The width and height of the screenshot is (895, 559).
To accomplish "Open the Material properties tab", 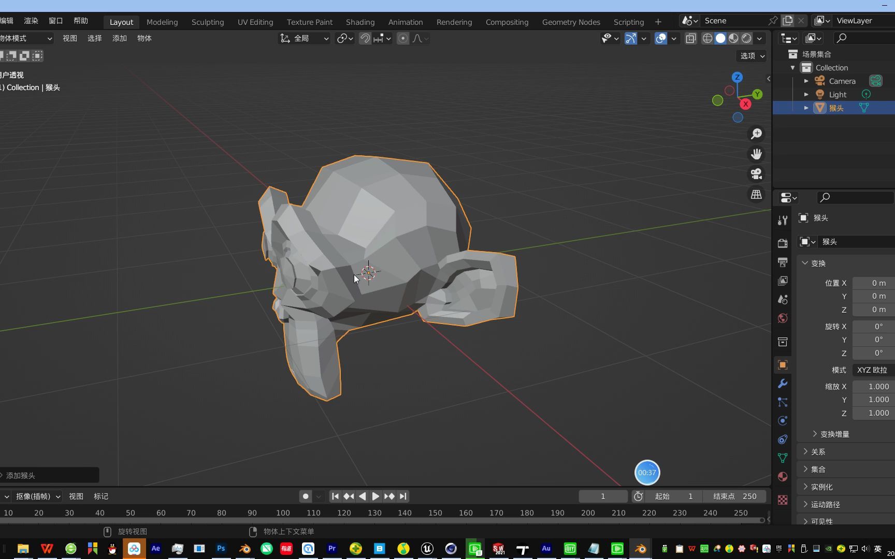I will tap(782, 476).
